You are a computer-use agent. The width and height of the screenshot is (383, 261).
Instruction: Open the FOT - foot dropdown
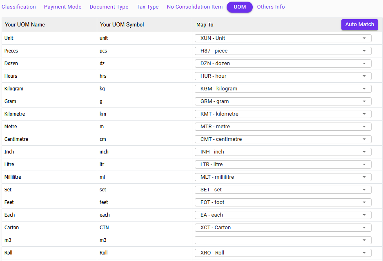point(283,202)
